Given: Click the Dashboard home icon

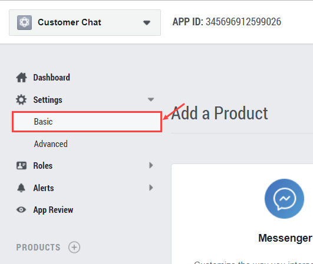Looking at the screenshot, I should (21, 78).
